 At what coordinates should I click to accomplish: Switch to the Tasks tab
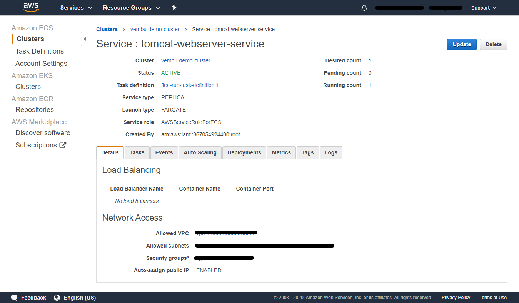(x=137, y=152)
